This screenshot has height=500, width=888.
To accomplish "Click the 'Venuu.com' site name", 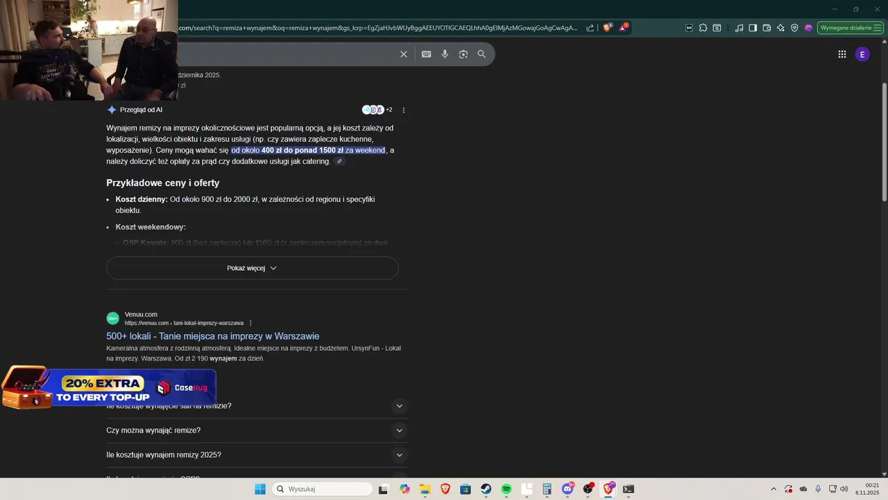I will click(x=141, y=315).
